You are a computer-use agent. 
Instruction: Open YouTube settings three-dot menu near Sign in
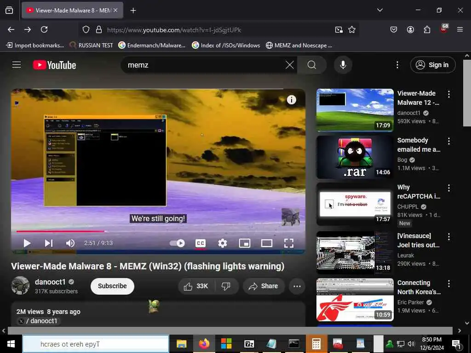coord(397,65)
